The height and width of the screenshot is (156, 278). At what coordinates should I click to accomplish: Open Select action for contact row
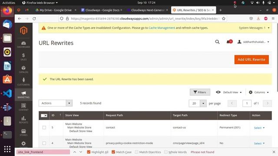click(x=259, y=128)
